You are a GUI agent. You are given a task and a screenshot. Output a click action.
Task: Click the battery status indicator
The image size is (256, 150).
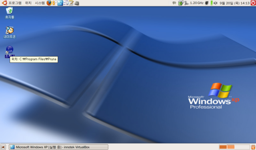coord(180,3)
